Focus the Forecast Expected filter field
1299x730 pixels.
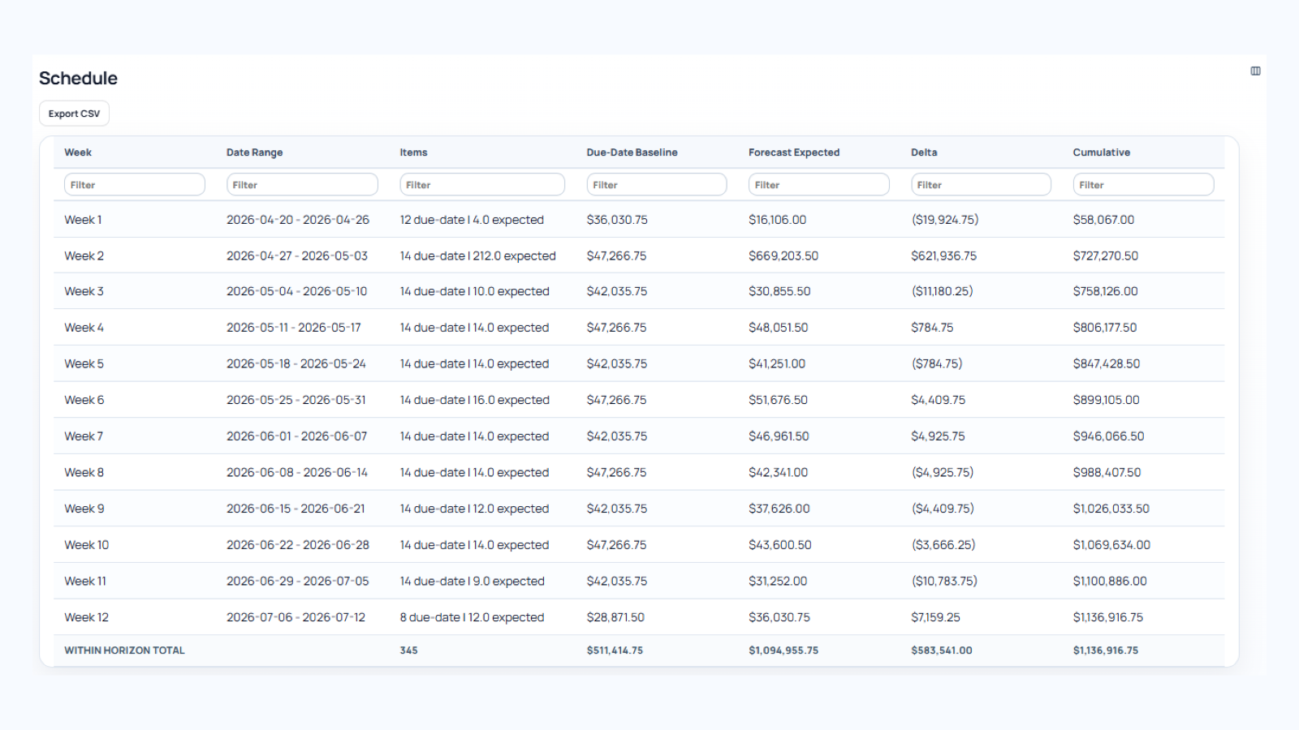818,185
